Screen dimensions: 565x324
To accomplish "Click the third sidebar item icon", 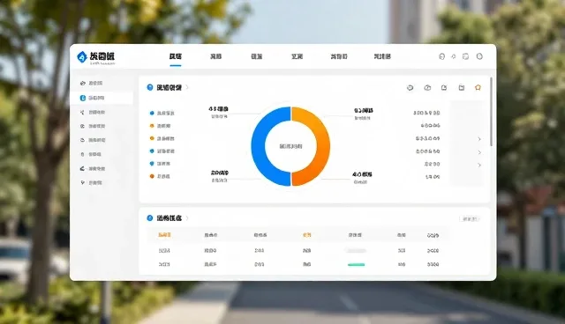I will tap(82, 112).
